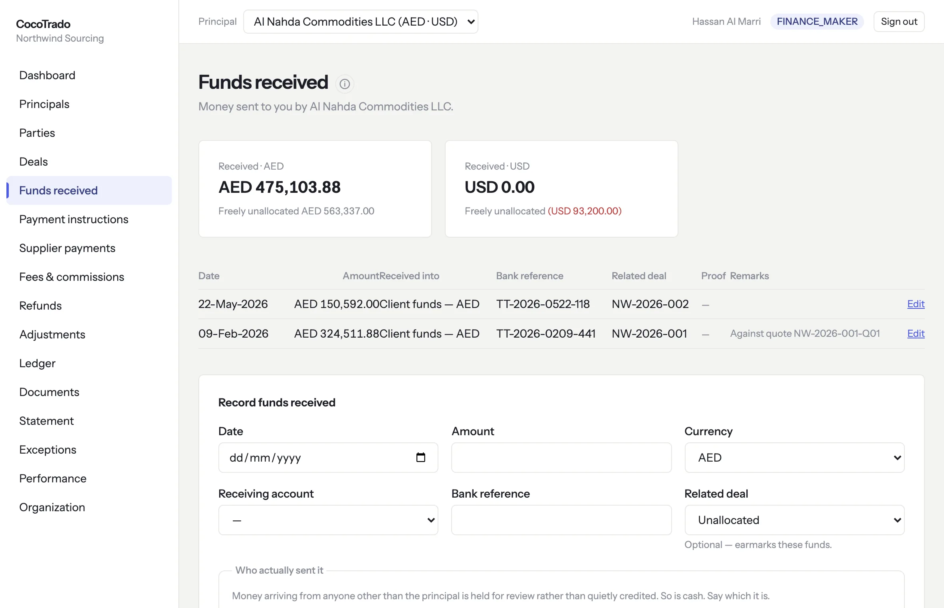Click the amount AED 324,511.88
Viewport: 944px width, 608px height.
(x=337, y=334)
